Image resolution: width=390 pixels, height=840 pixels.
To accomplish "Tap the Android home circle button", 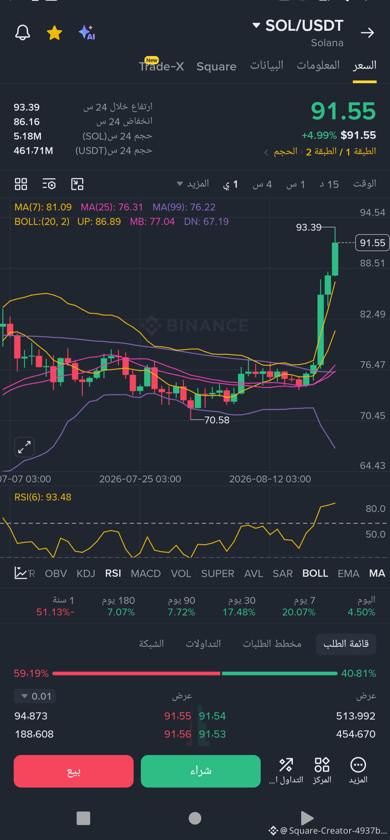I will tap(195, 818).
